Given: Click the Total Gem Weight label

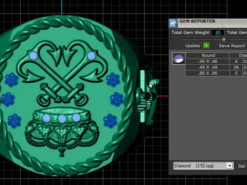Looking at the screenshot, I should tap(190, 32).
